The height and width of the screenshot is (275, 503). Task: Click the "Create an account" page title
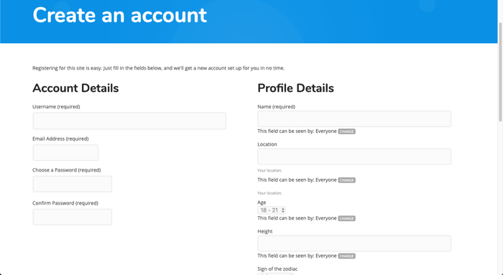(120, 15)
